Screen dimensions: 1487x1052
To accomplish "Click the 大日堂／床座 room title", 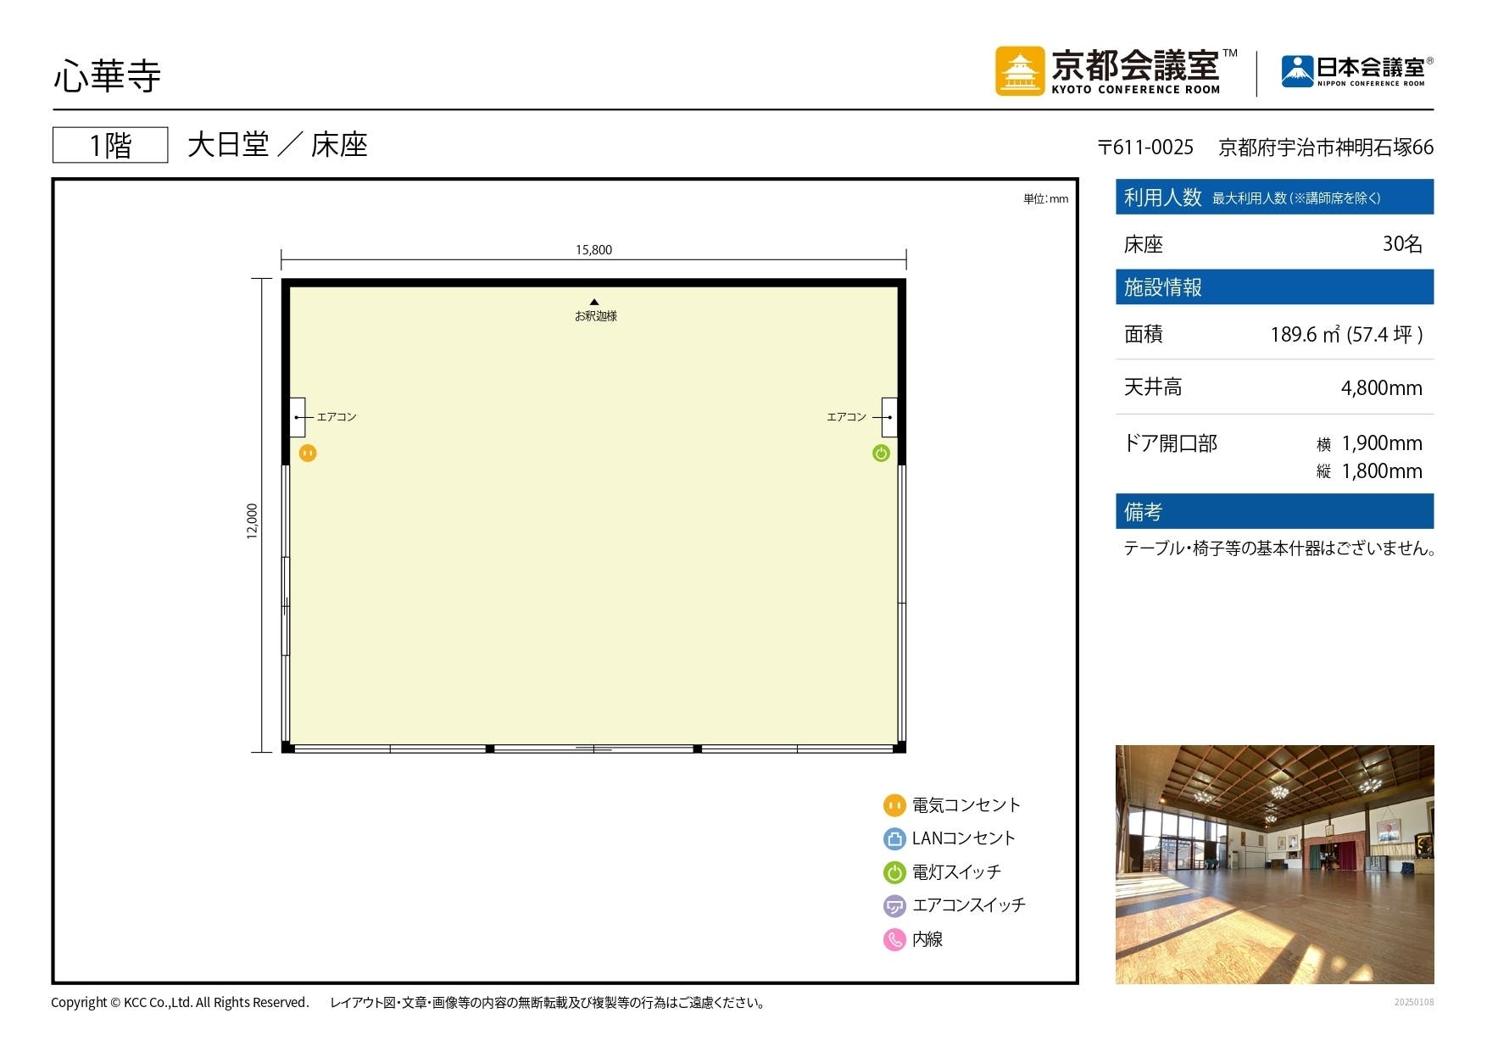I will 277,144.
